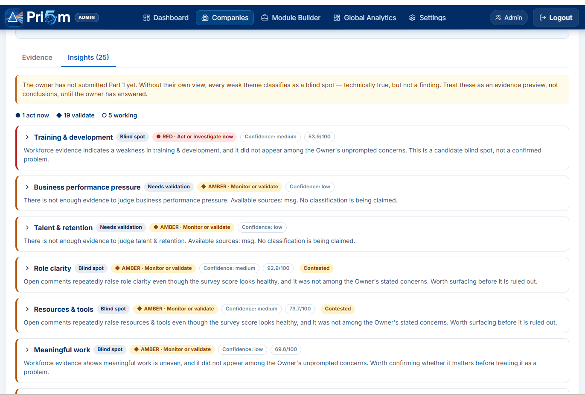Click the '1 act now' count
The height and width of the screenshot is (395, 585).
(32, 115)
